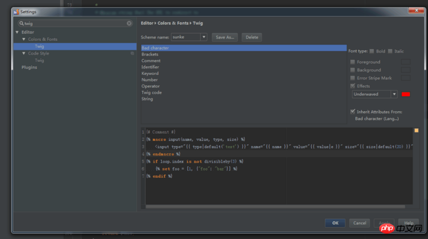Image resolution: width=428 pixels, height=239 pixels.
Task: Enable the Foreground checkbox
Action: pos(353,62)
